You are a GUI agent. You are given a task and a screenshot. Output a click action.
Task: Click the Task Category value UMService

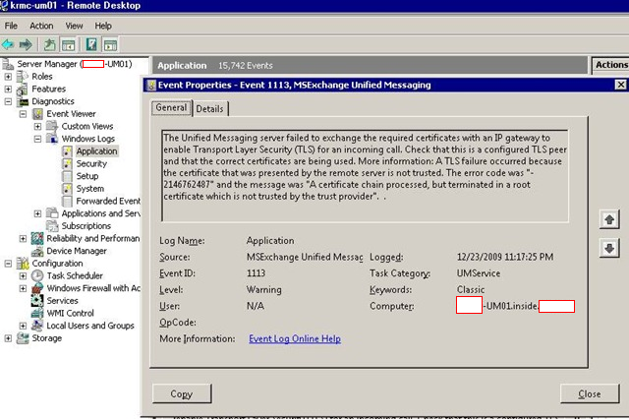pyautogui.click(x=479, y=273)
